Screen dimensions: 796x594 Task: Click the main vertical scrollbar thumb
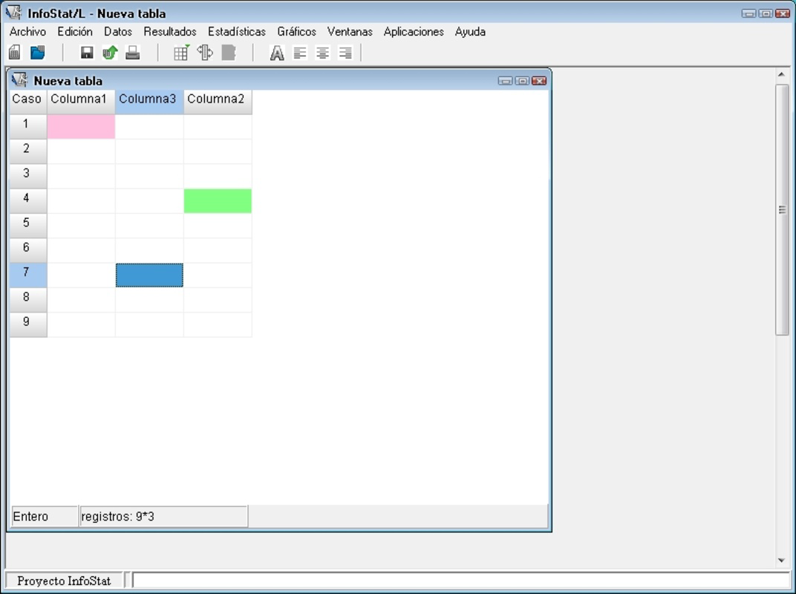click(x=782, y=209)
